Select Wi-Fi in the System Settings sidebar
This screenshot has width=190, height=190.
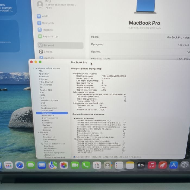click(x=43, y=16)
